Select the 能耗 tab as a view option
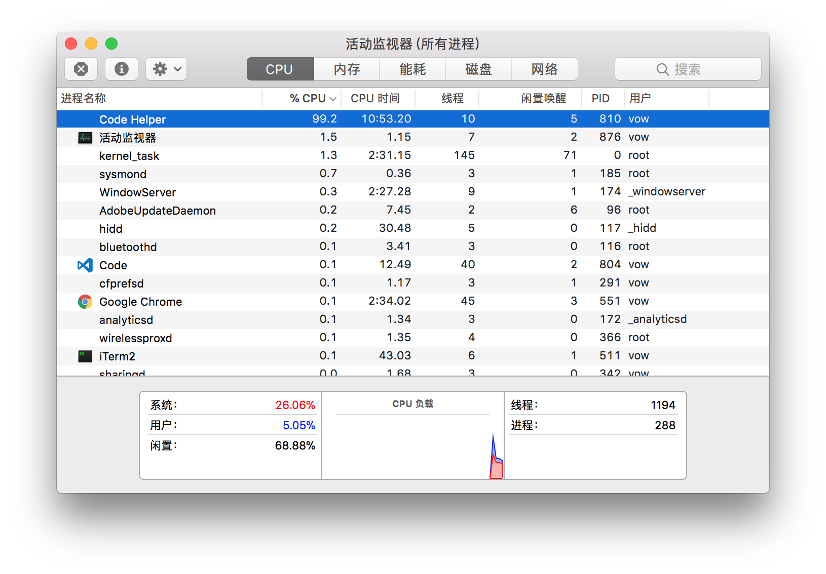Image resolution: width=826 pixels, height=574 pixels. 412,69
